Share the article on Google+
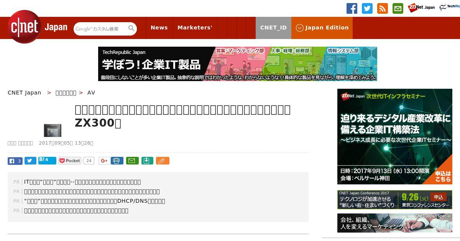This screenshot has width=460, height=241. pos(103,161)
